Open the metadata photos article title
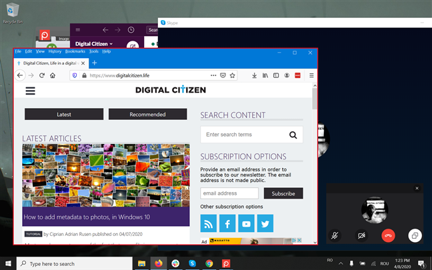432x270 pixels. click(87, 217)
